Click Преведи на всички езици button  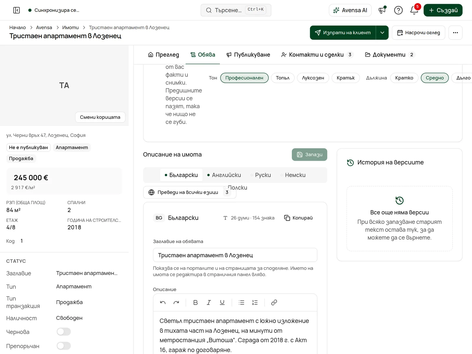click(x=190, y=192)
